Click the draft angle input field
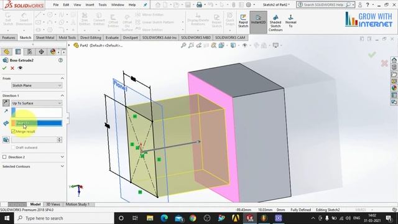The height and width of the screenshot is (224, 398). (x=34, y=139)
